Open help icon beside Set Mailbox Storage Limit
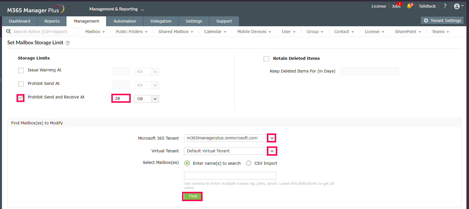 tap(68, 43)
